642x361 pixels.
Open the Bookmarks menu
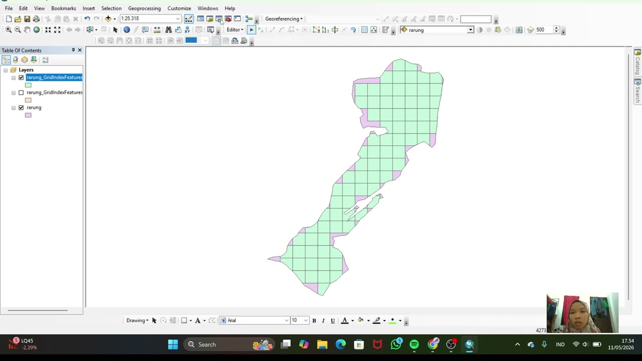click(64, 9)
